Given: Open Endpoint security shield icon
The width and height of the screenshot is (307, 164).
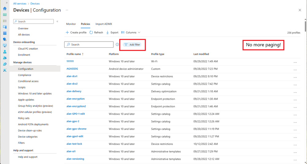Looking at the screenshot, I should [5, 39].
